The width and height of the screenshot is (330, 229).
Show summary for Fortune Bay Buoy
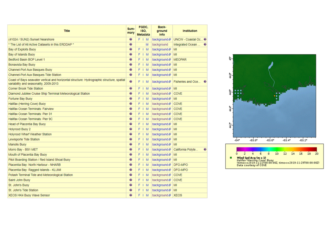pos(131,99)
